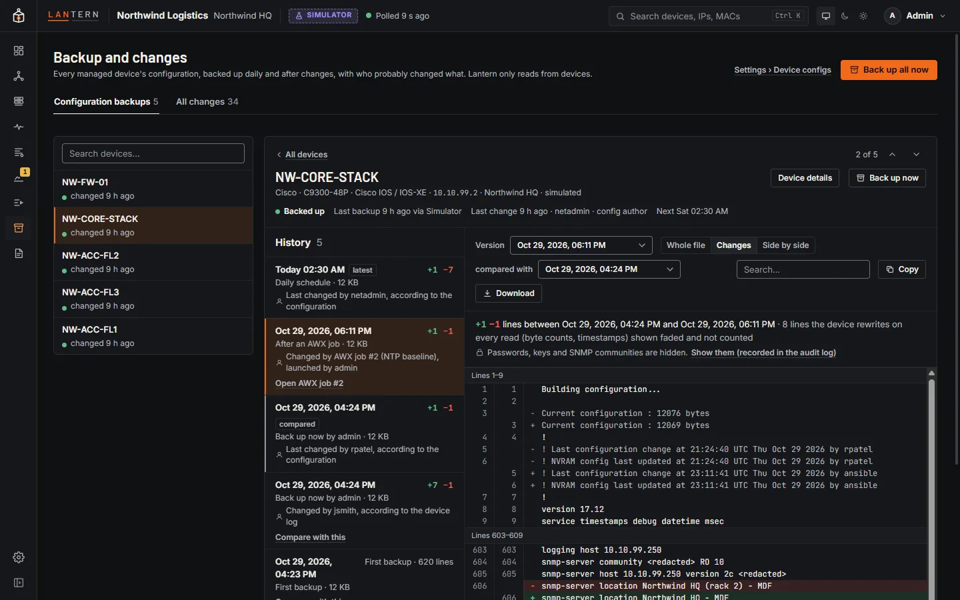960x600 pixels.
Task: Open the automation jobs play-list icon in sidebar
Action: coord(19,203)
